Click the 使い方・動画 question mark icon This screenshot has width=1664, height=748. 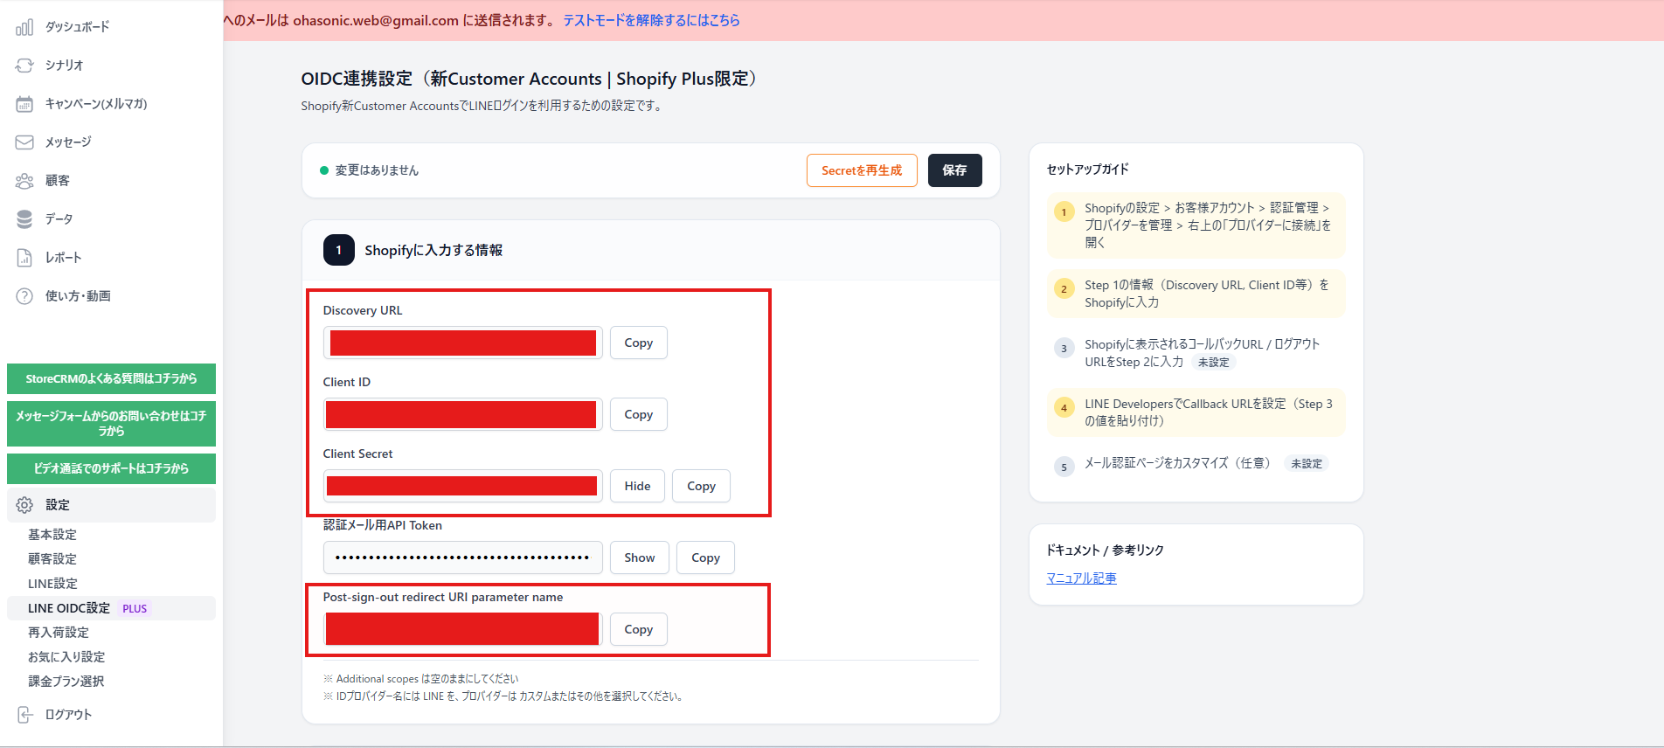(x=24, y=296)
